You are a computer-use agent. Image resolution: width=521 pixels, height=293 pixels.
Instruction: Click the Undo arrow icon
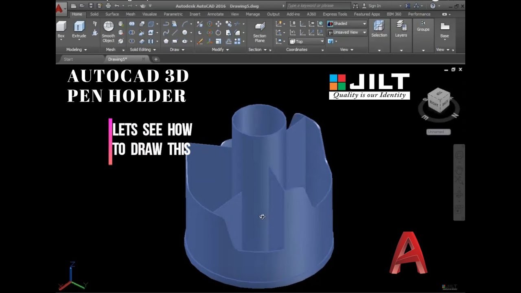pyautogui.click(x=117, y=6)
